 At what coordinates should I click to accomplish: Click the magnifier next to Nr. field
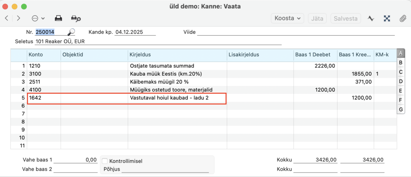[x=71, y=32]
